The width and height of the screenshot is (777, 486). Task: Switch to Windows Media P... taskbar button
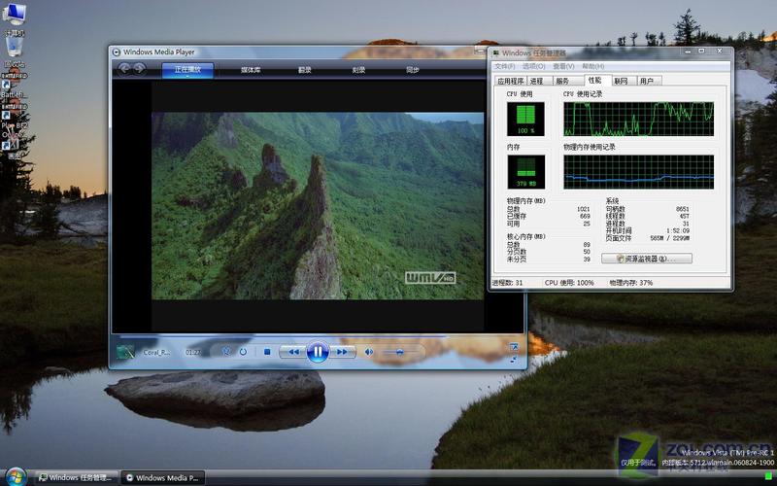click(x=163, y=477)
